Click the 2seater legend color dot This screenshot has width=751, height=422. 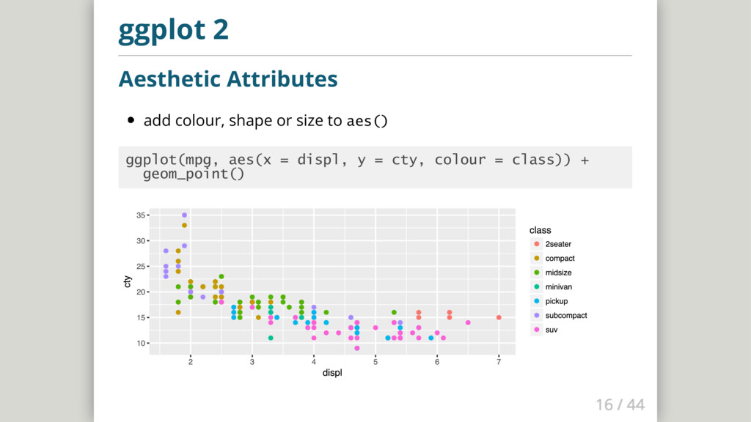tap(537, 244)
